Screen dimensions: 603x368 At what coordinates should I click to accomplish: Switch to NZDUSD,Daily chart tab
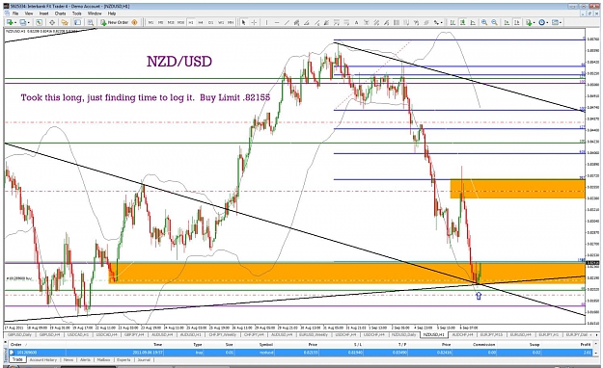pos(404,334)
